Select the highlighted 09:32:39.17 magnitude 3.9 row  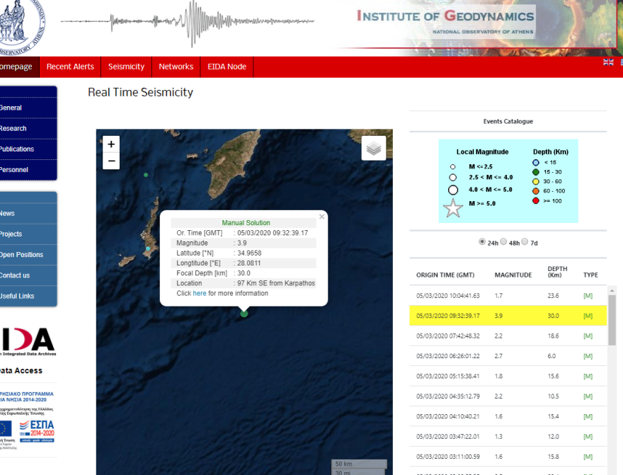508,316
